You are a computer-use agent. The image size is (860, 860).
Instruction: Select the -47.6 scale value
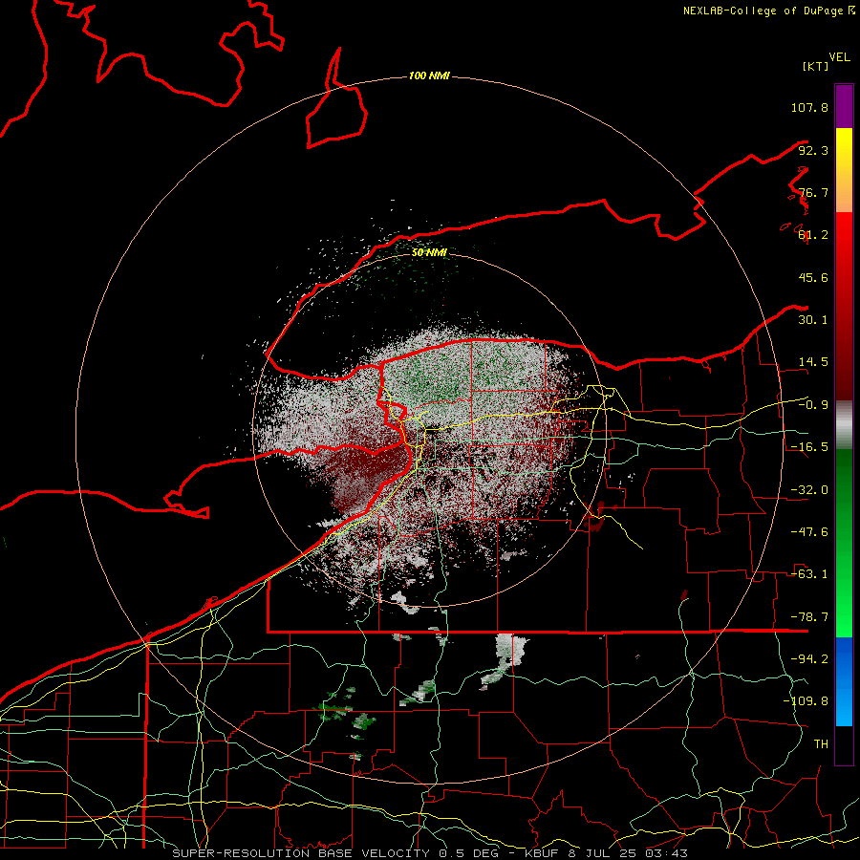[809, 532]
